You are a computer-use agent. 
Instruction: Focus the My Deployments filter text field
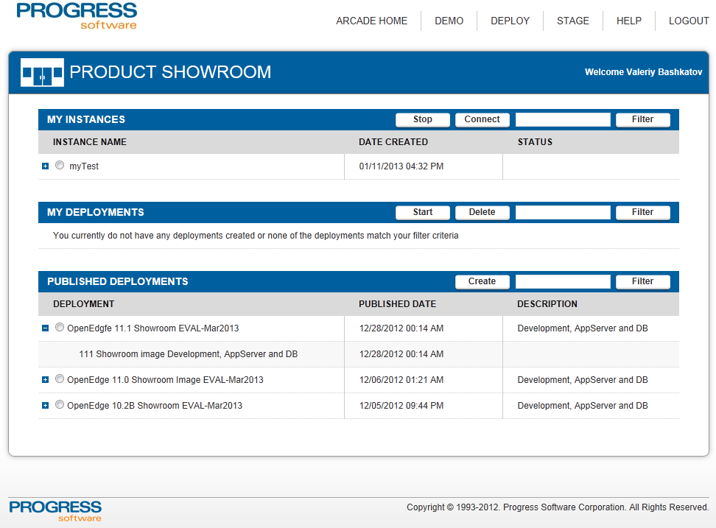(x=563, y=212)
